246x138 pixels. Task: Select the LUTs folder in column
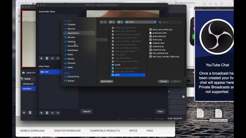pyautogui.click(x=128, y=75)
